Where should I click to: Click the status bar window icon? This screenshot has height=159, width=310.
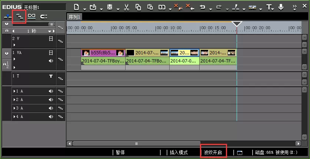click(240, 153)
